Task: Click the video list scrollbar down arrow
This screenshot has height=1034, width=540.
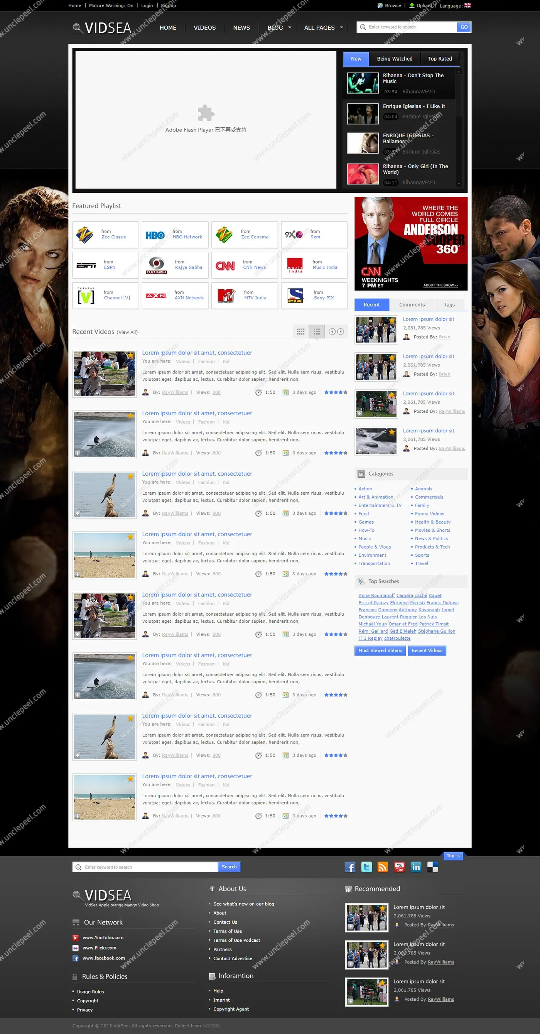Action: [459, 184]
